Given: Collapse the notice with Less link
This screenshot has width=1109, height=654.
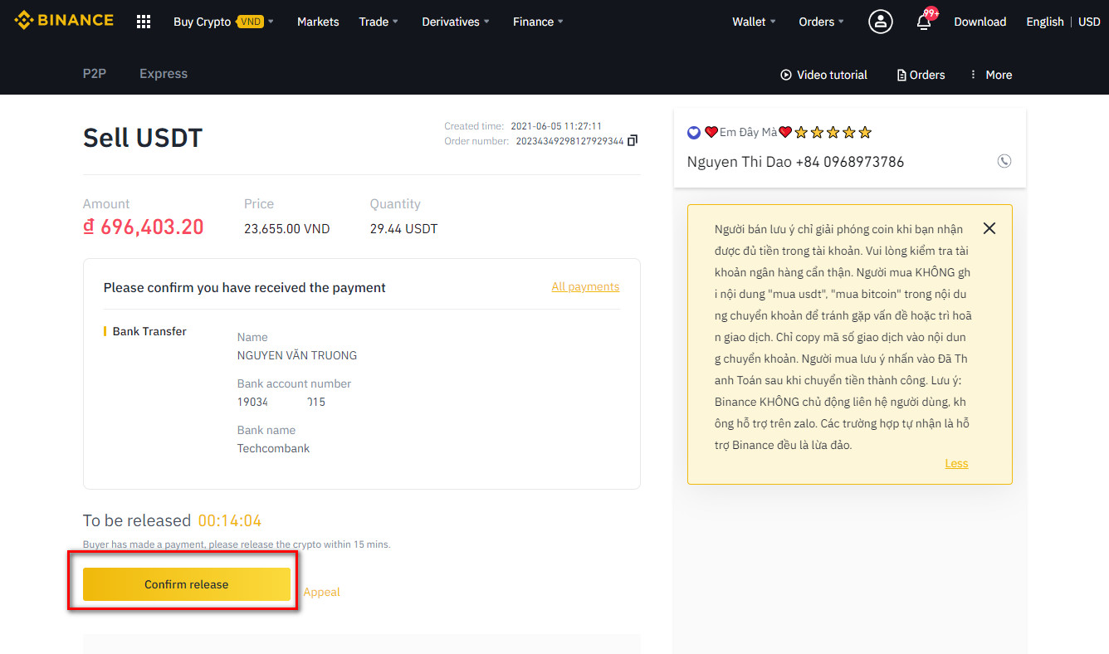Looking at the screenshot, I should (x=956, y=463).
